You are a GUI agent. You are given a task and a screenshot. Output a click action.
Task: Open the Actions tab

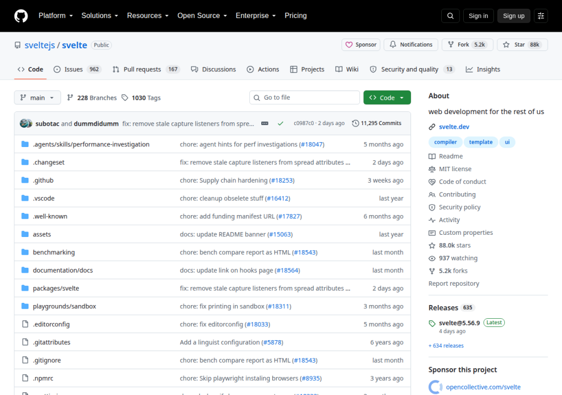(263, 69)
